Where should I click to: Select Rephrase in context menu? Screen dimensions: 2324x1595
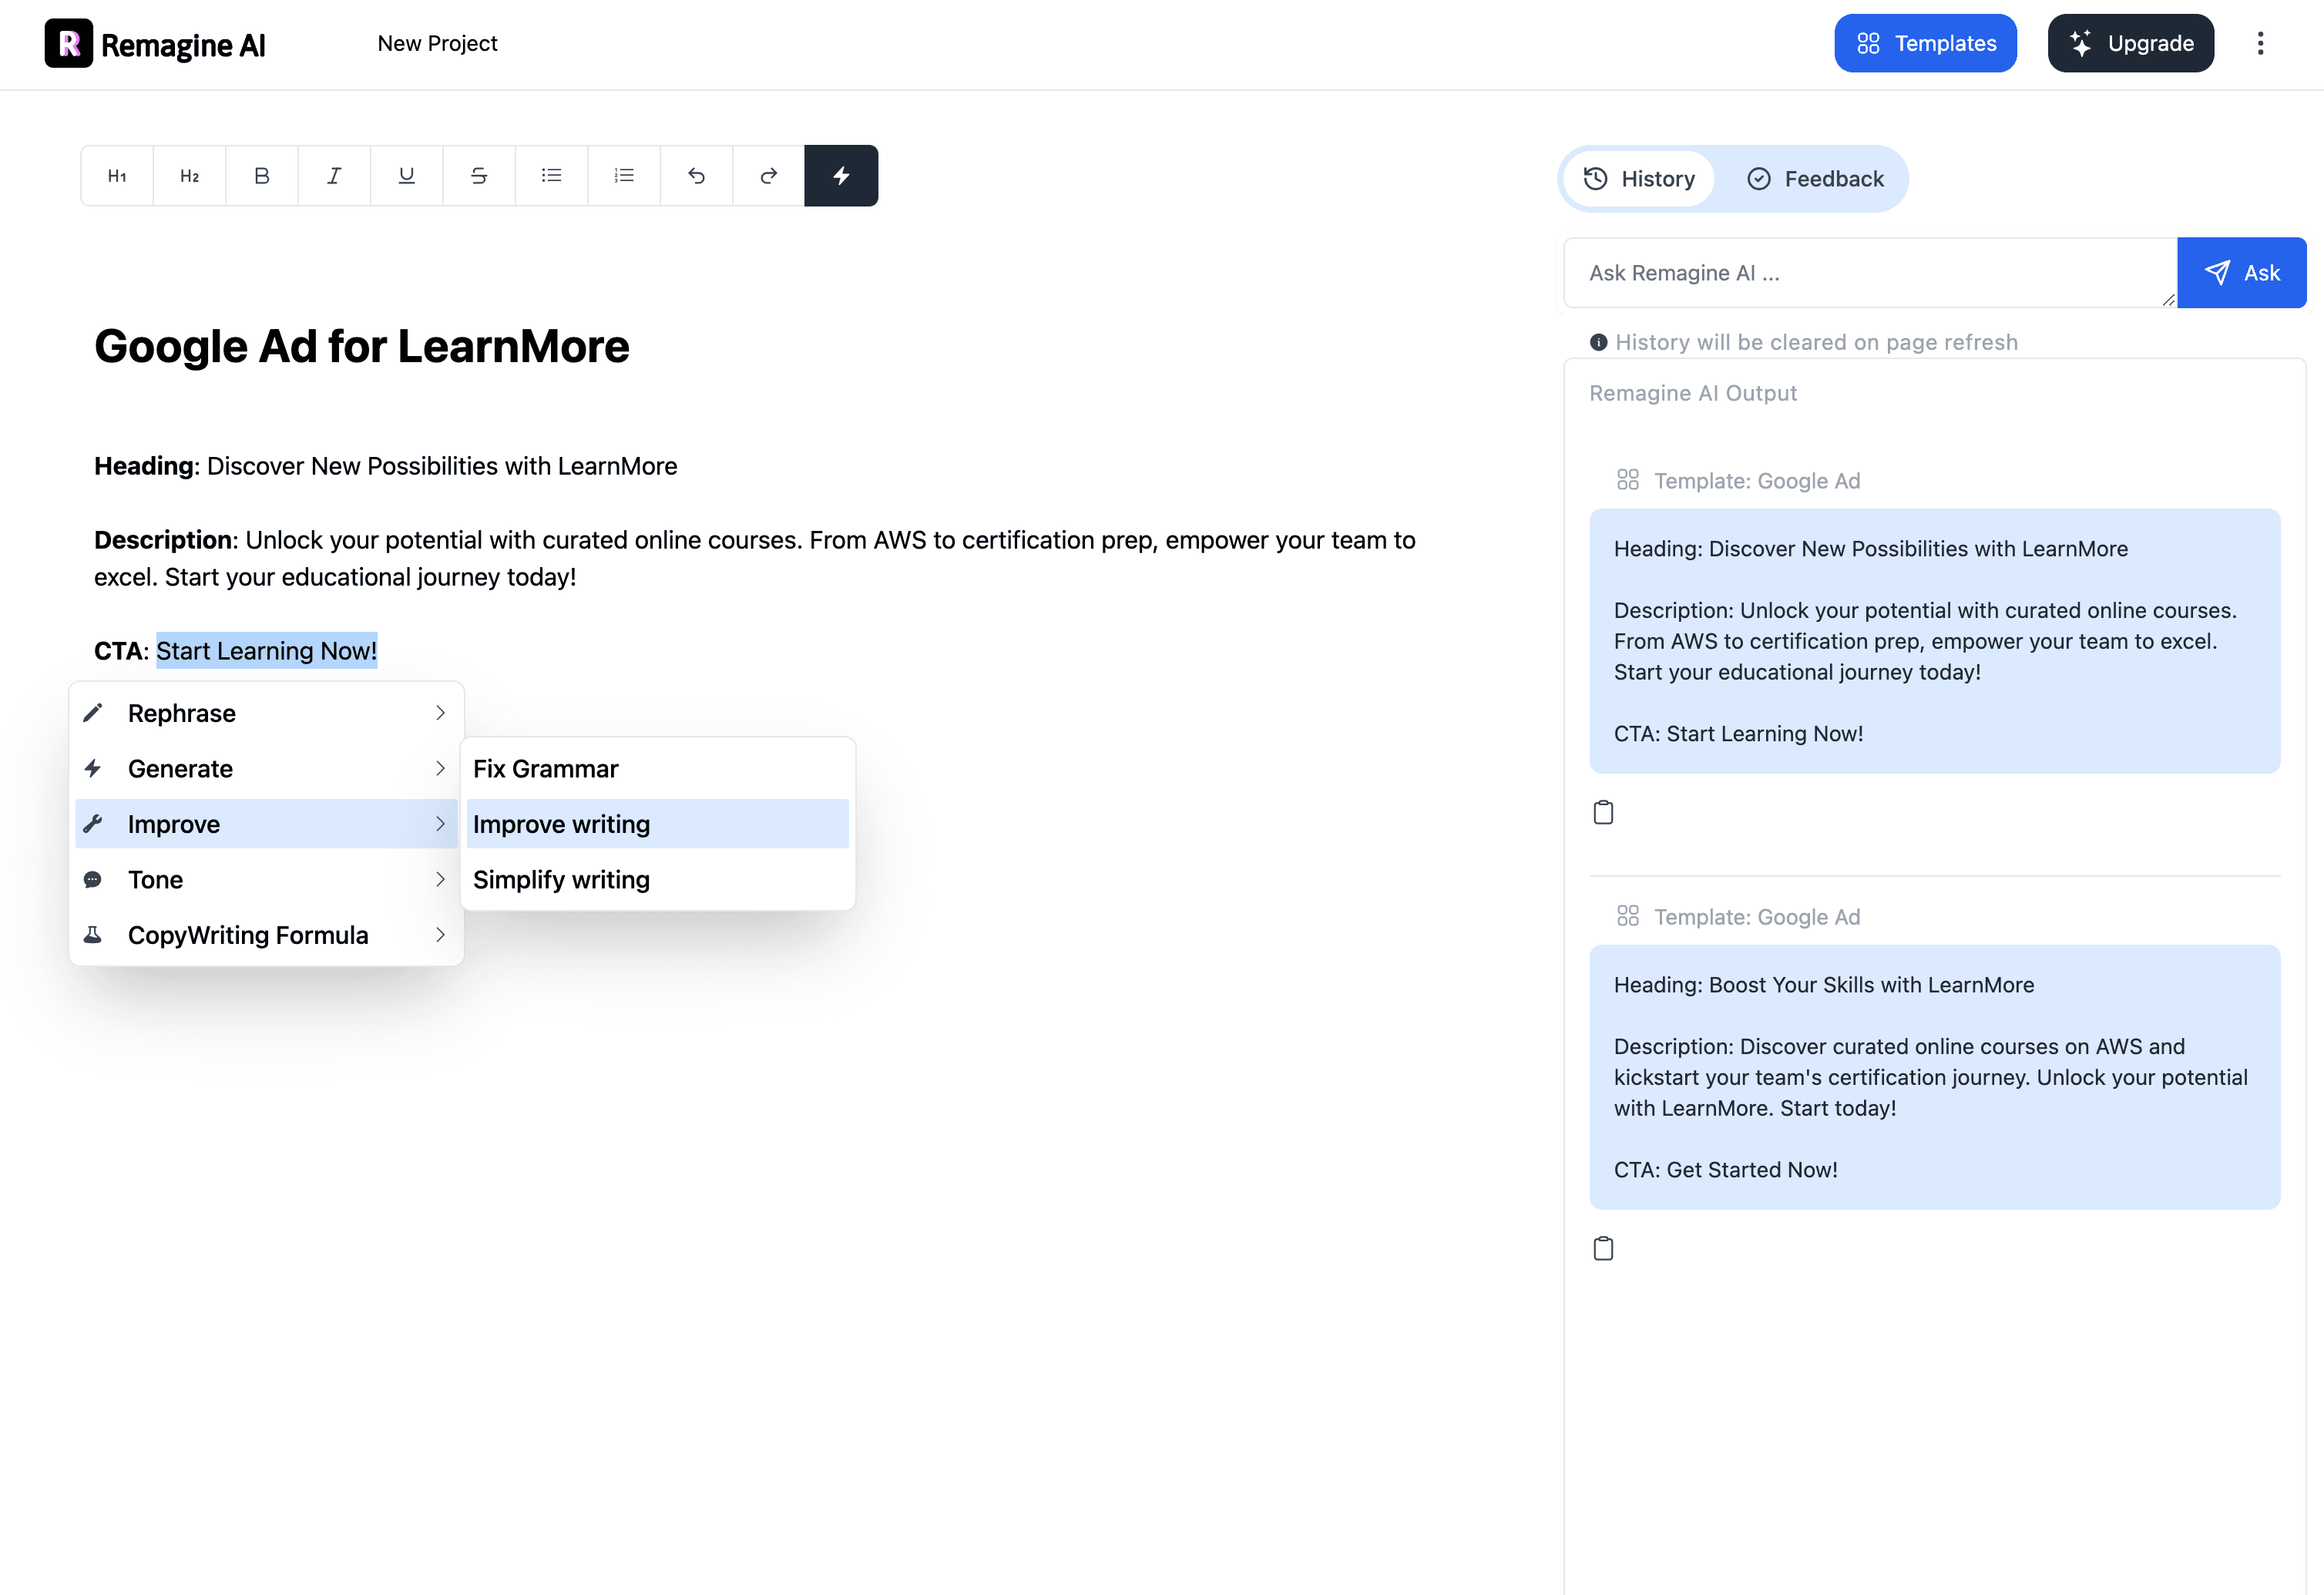coord(266,713)
